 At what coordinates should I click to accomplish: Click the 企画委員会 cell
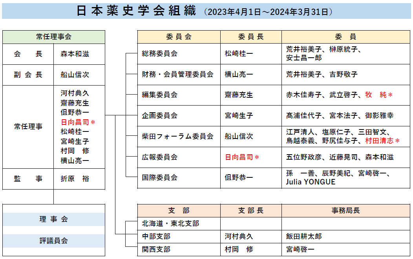click(x=160, y=115)
